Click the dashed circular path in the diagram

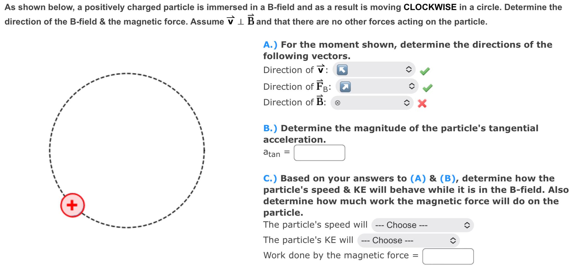pyautogui.click(x=128, y=73)
